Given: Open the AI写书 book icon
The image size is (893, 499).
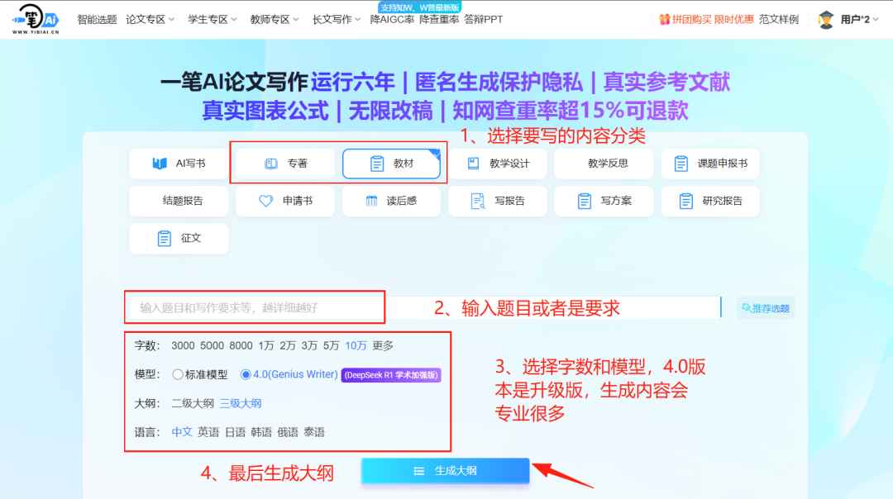Looking at the screenshot, I should [160, 164].
